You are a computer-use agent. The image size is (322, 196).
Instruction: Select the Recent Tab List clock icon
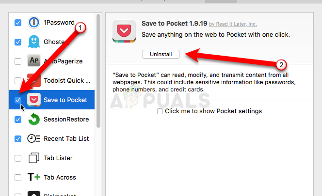coord(34,138)
